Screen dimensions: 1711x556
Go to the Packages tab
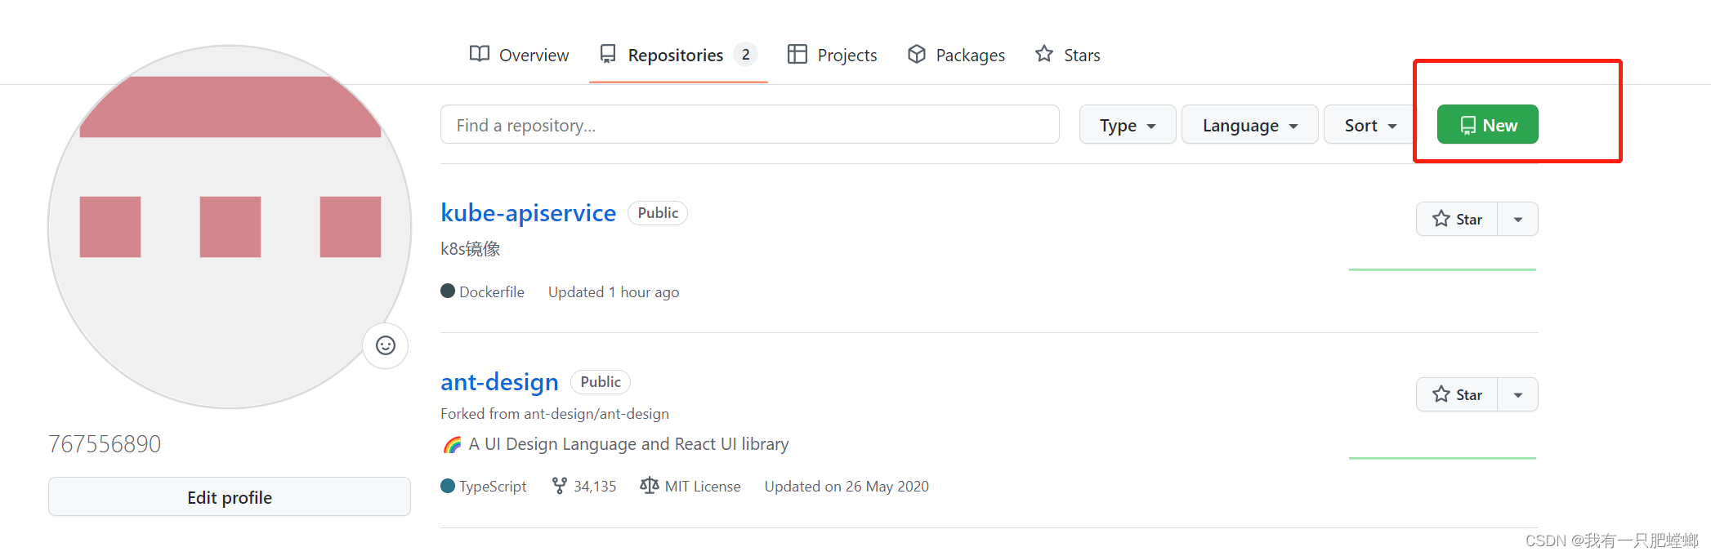click(x=956, y=55)
